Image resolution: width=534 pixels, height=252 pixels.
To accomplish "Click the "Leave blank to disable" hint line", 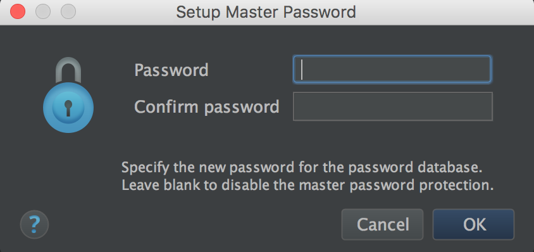I will coord(308,186).
